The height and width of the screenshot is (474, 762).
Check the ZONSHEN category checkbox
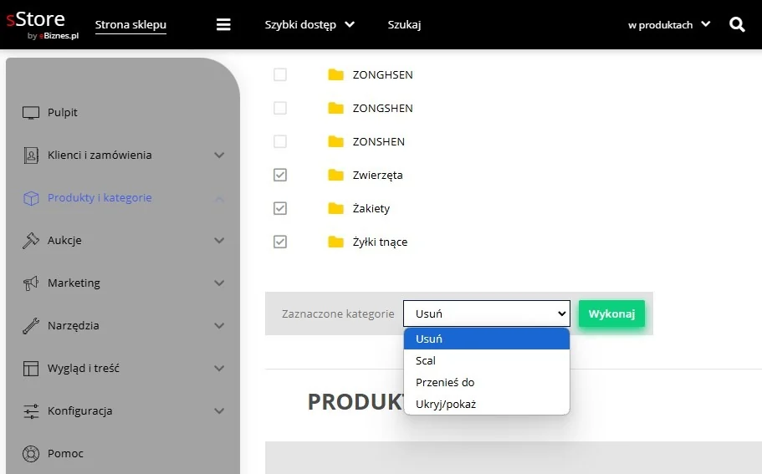(280, 141)
